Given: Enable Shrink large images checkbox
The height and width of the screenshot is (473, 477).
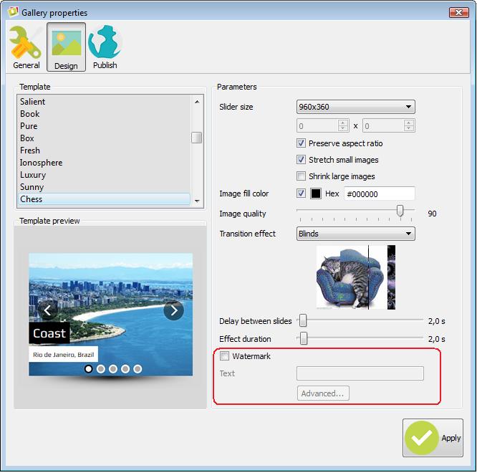Looking at the screenshot, I should pos(301,176).
